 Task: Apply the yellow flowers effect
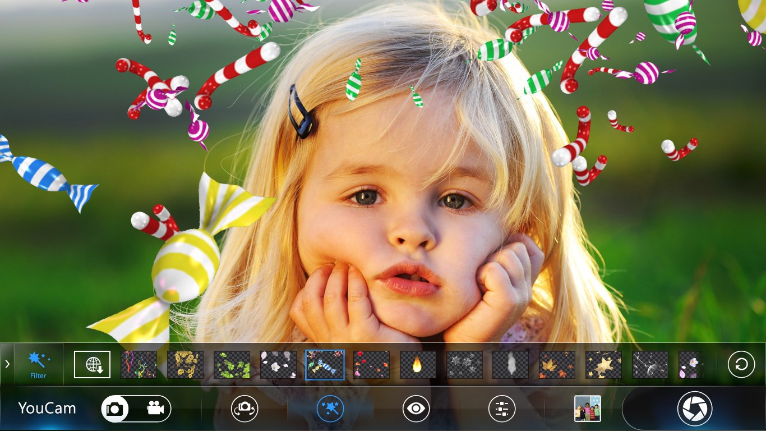[x=185, y=365]
